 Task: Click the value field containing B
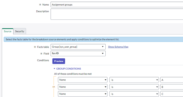[172, 87]
